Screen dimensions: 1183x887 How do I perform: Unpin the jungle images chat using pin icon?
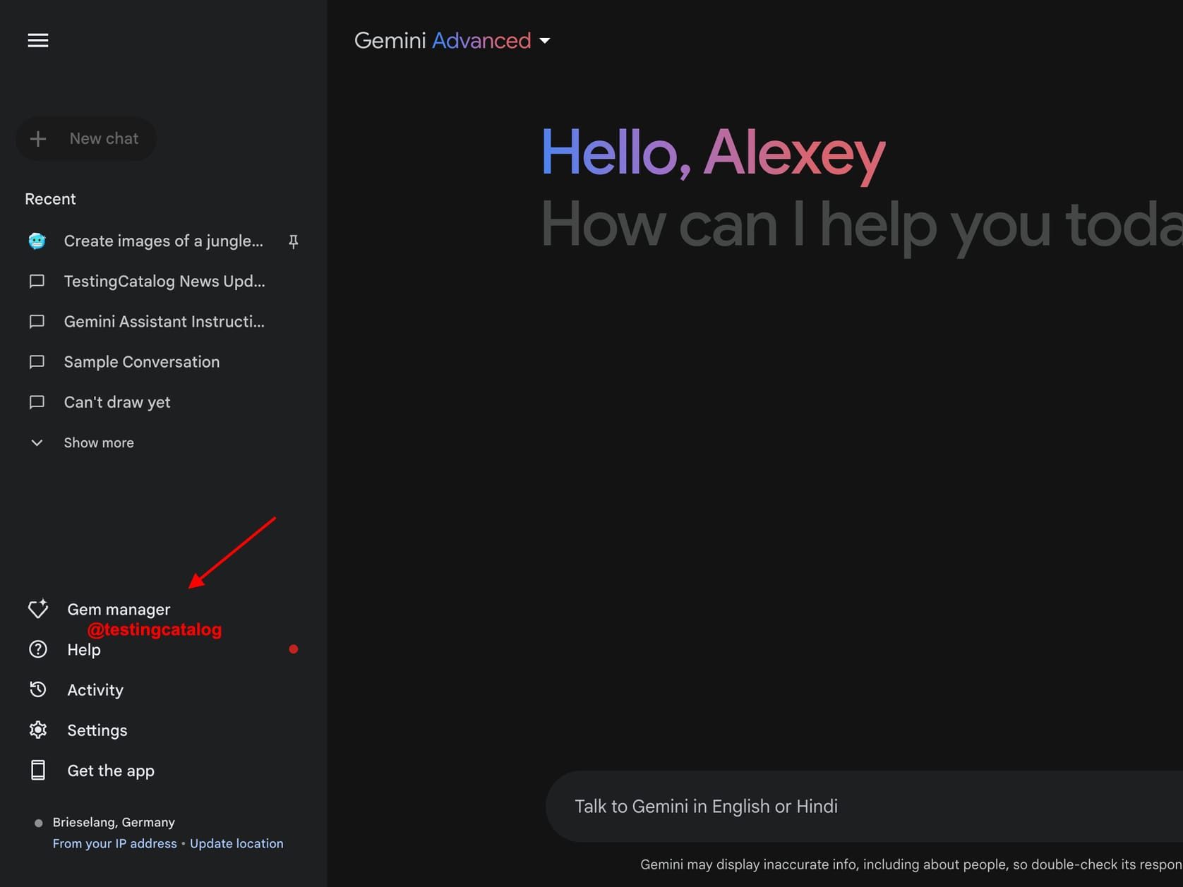click(294, 242)
